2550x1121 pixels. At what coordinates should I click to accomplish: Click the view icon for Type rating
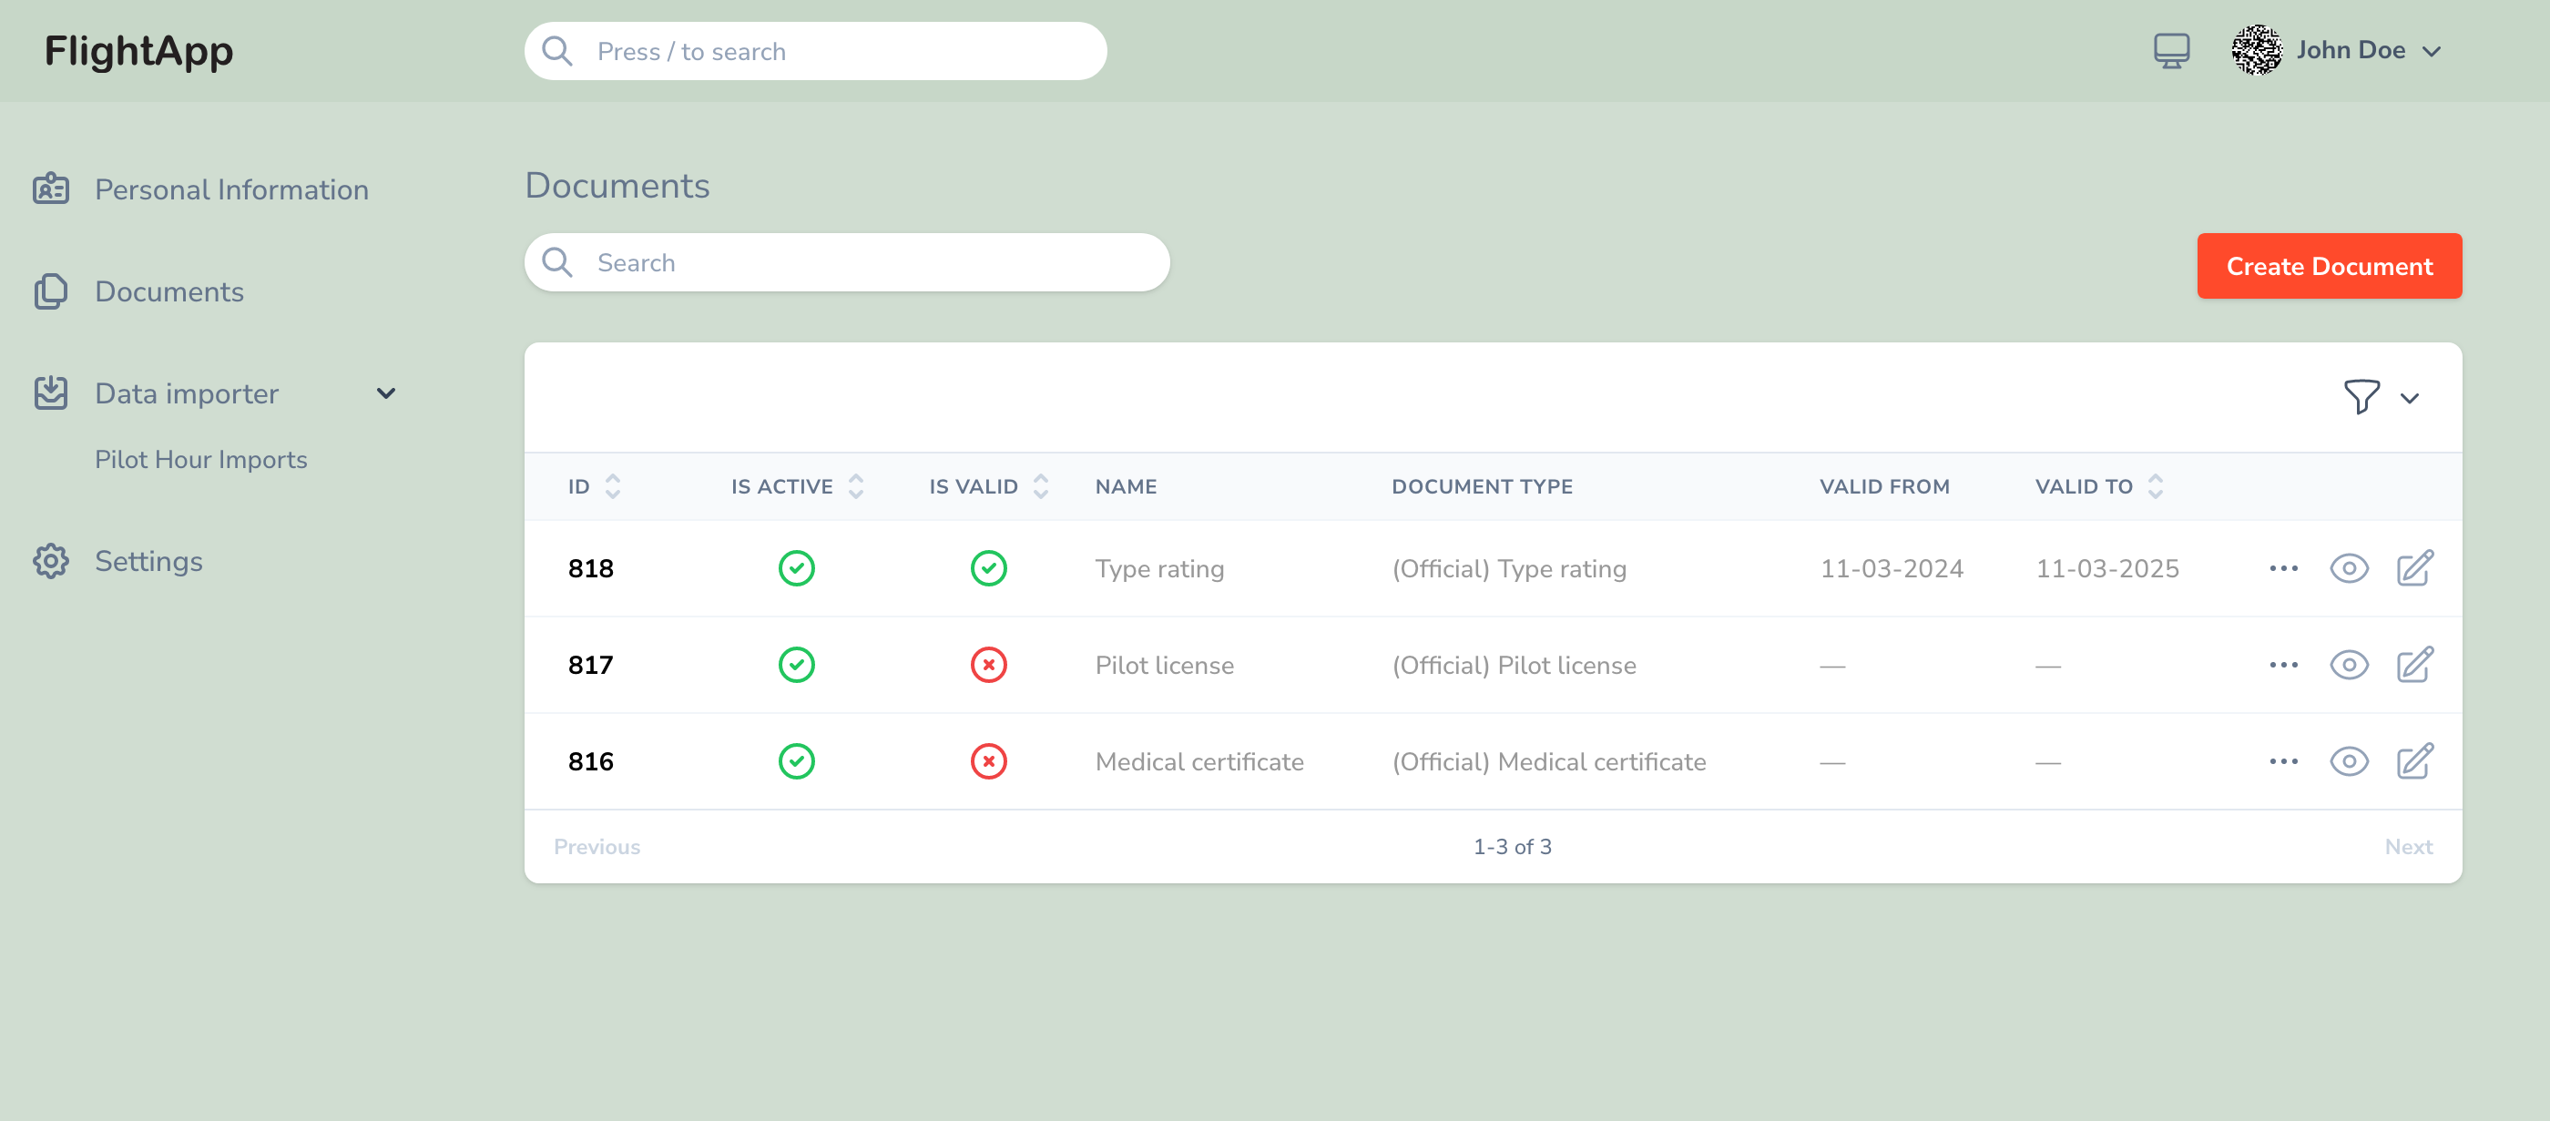[2350, 568]
